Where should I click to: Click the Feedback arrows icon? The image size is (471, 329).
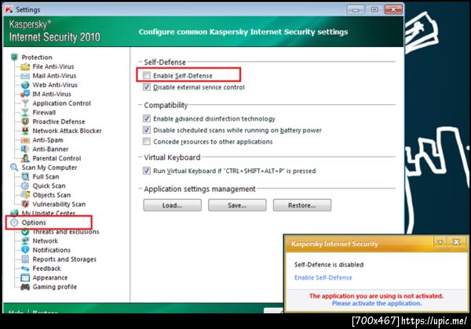coord(25,269)
